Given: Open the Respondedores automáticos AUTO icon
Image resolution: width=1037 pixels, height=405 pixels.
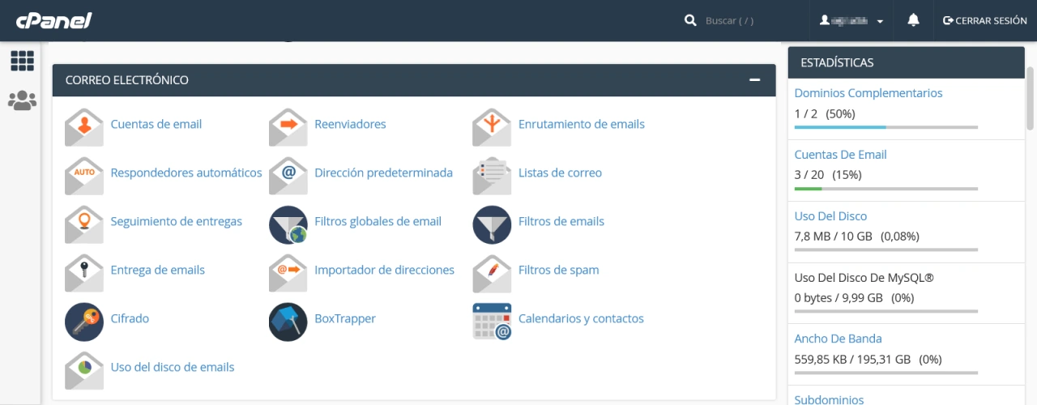Looking at the screenshot, I should tap(84, 175).
